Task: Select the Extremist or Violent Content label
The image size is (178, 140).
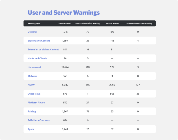Action: tap(43, 50)
